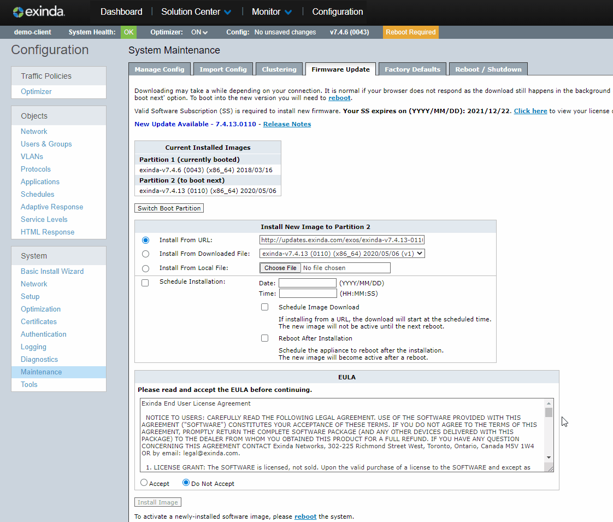Go to VLANs in the sidebar
The width and height of the screenshot is (613, 522).
[32, 156]
